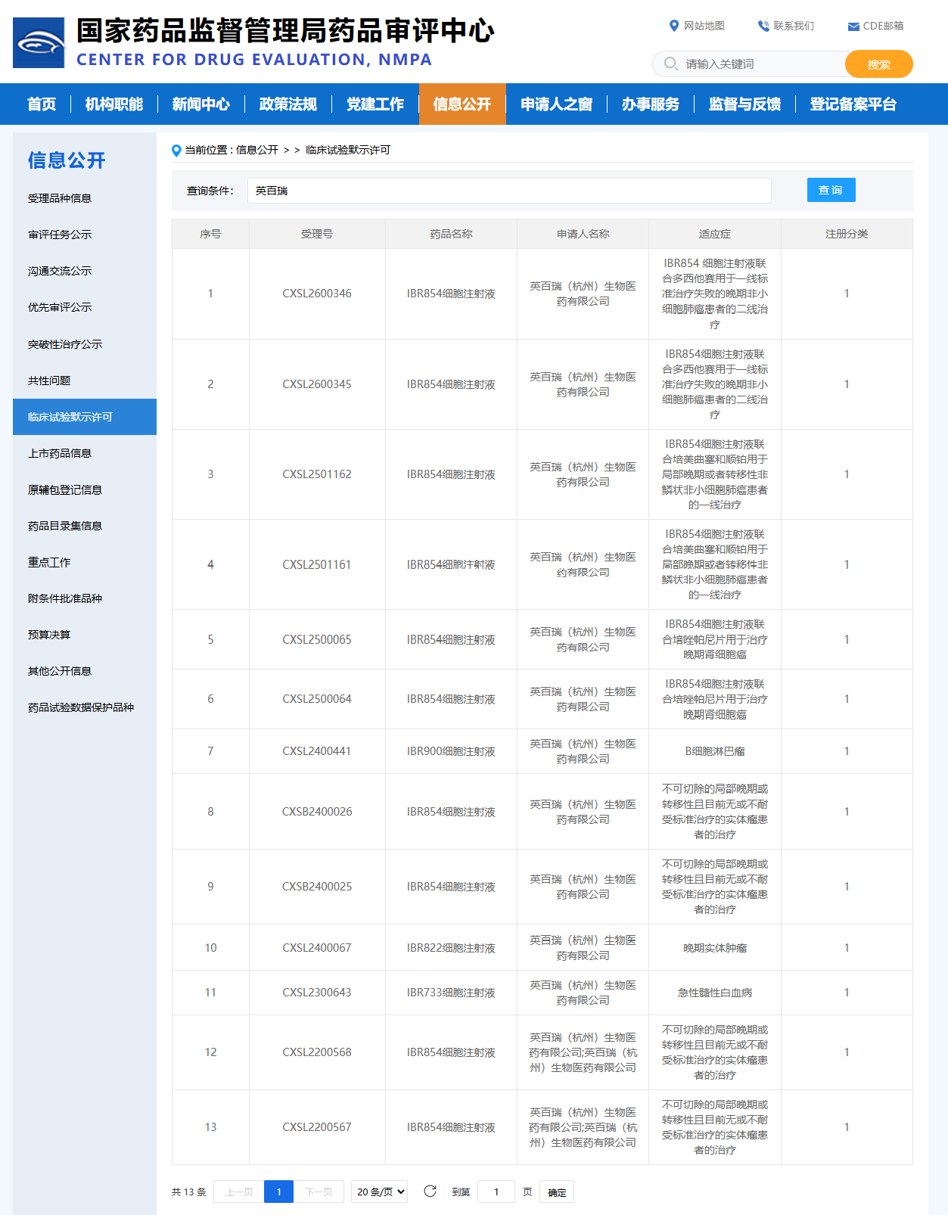948x1215 pixels.
Task: Open the 新闻中心 navigation tab
Action: tap(201, 104)
